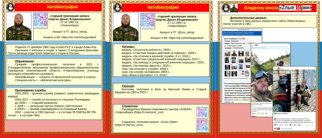Screen dimensions: 322x138
Task: Click the heart reaction under the Telegram post
Action: (275, 125)
